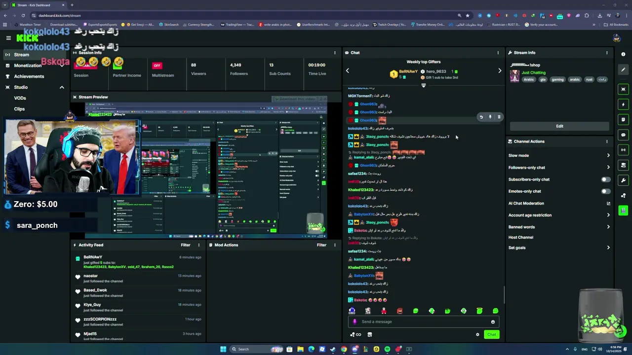Collapse the Studio sidebar section

pyautogui.click(x=62, y=87)
